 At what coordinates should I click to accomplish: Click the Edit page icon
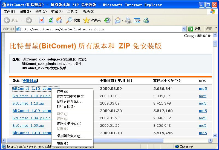137,20
